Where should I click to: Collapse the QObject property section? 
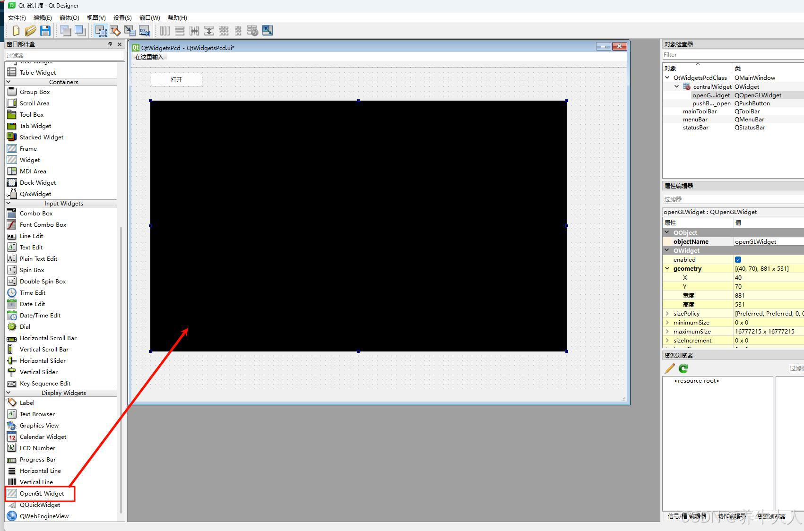pos(667,232)
